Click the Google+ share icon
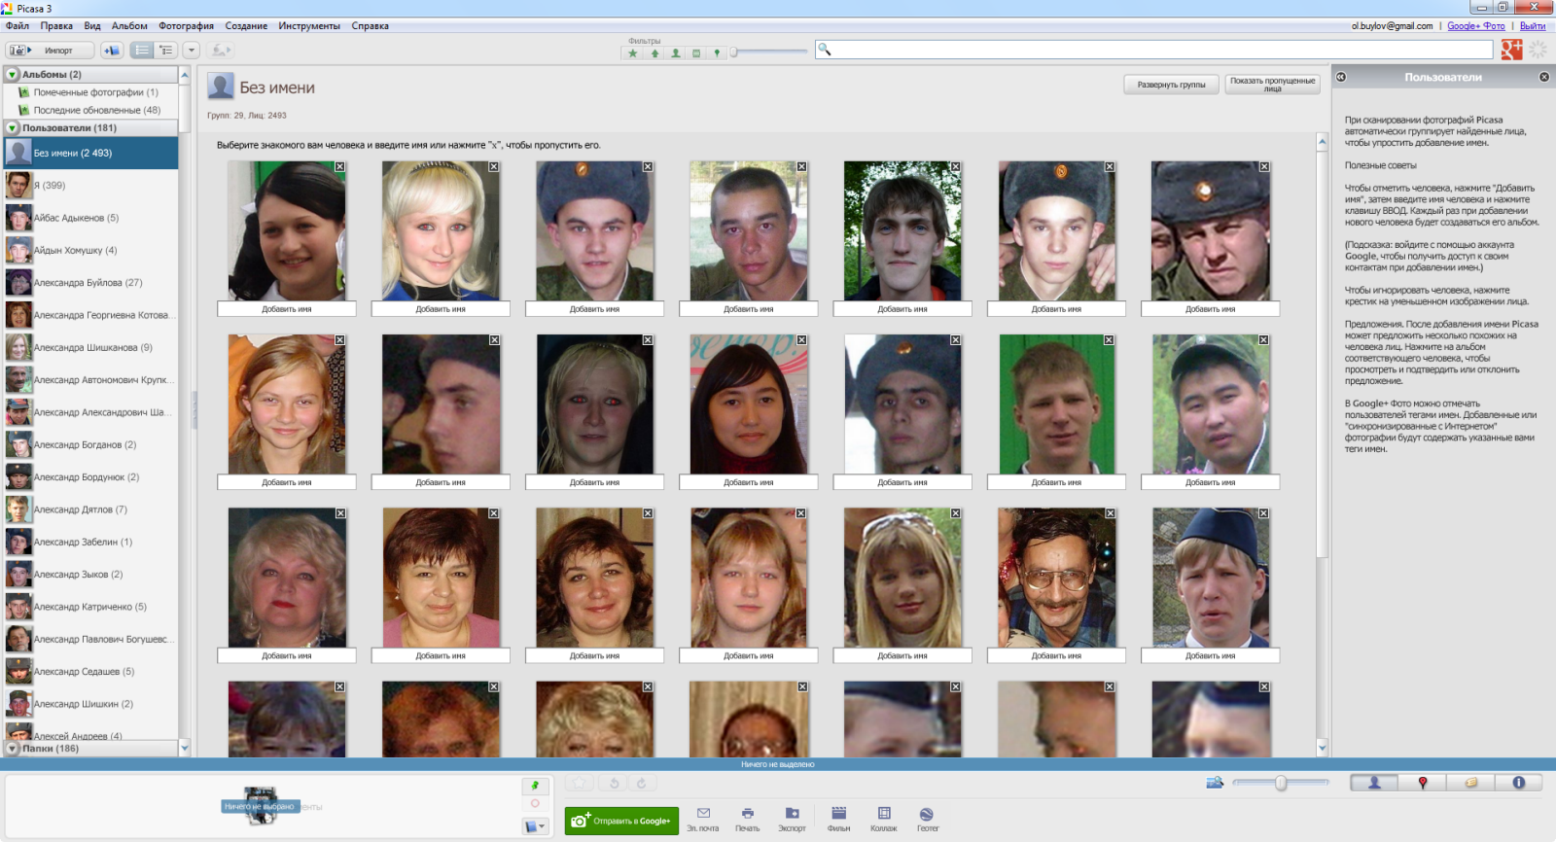1556x842 pixels. (x=1511, y=50)
